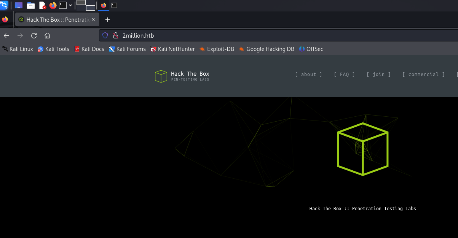Launch Firefox from the panel launcher
Image resolution: width=458 pixels, height=238 pixels.
(53, 5)
